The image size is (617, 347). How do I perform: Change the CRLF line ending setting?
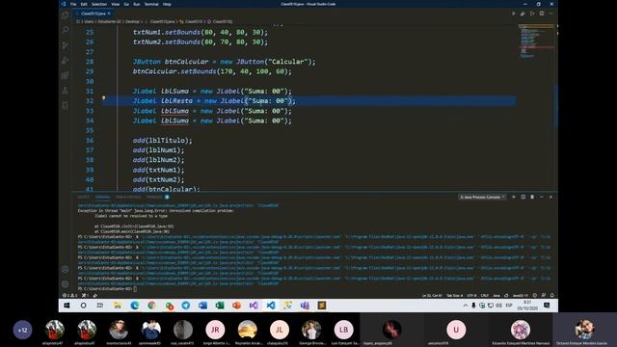point(485,295)
